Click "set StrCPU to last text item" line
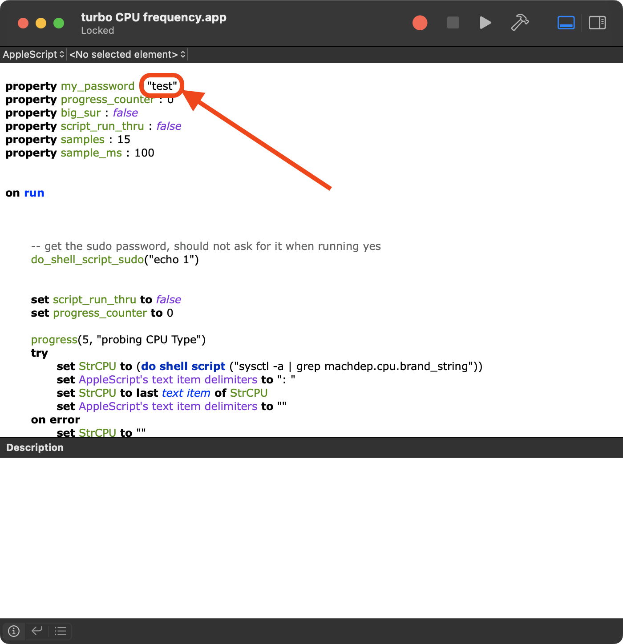 point(162,393)
